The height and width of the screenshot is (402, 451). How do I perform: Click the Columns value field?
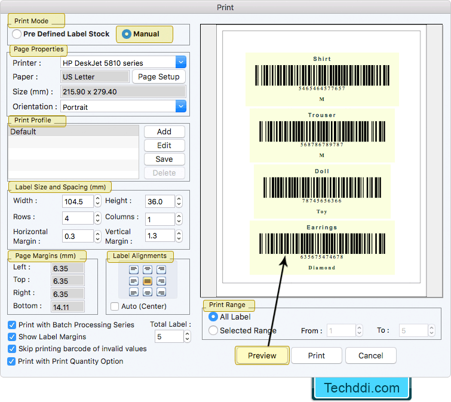[x=160, y=219]
